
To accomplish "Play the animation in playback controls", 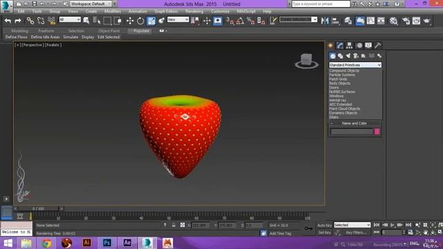I will 392,225.
